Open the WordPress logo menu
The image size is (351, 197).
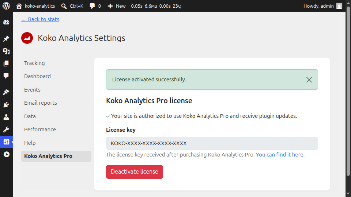[6, 6]
